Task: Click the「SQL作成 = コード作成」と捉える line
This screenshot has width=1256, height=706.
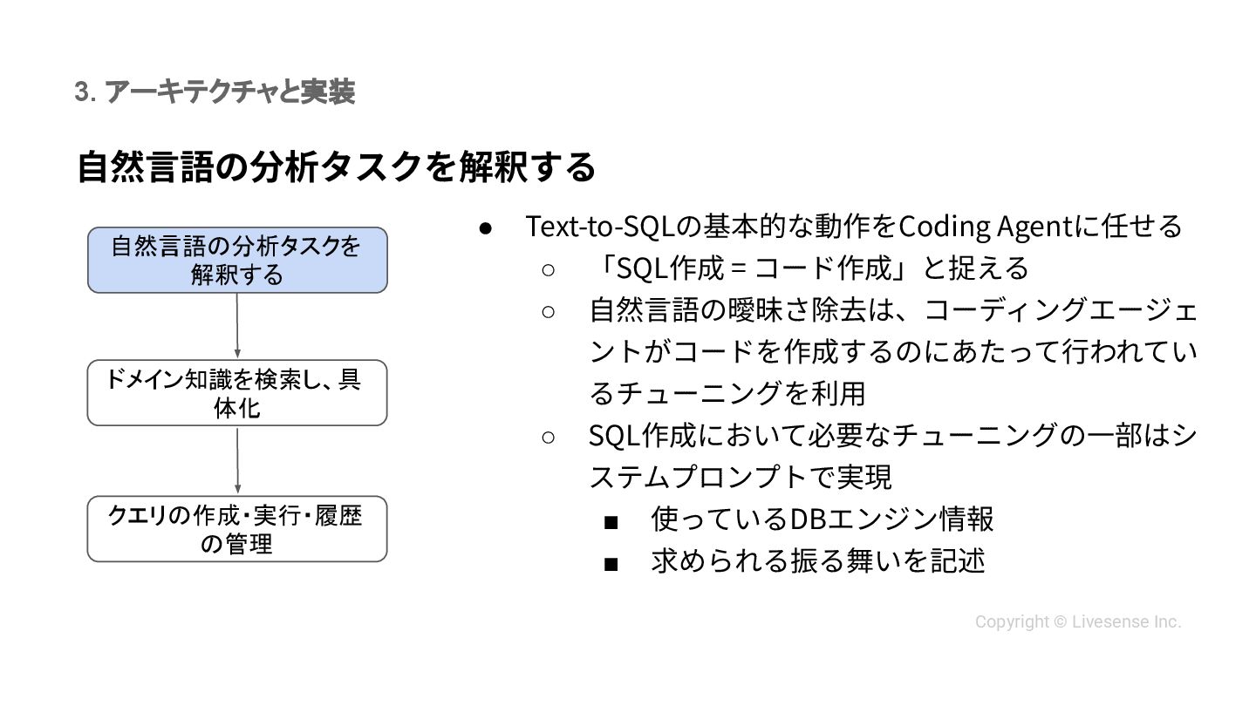Action: [809, 268]
